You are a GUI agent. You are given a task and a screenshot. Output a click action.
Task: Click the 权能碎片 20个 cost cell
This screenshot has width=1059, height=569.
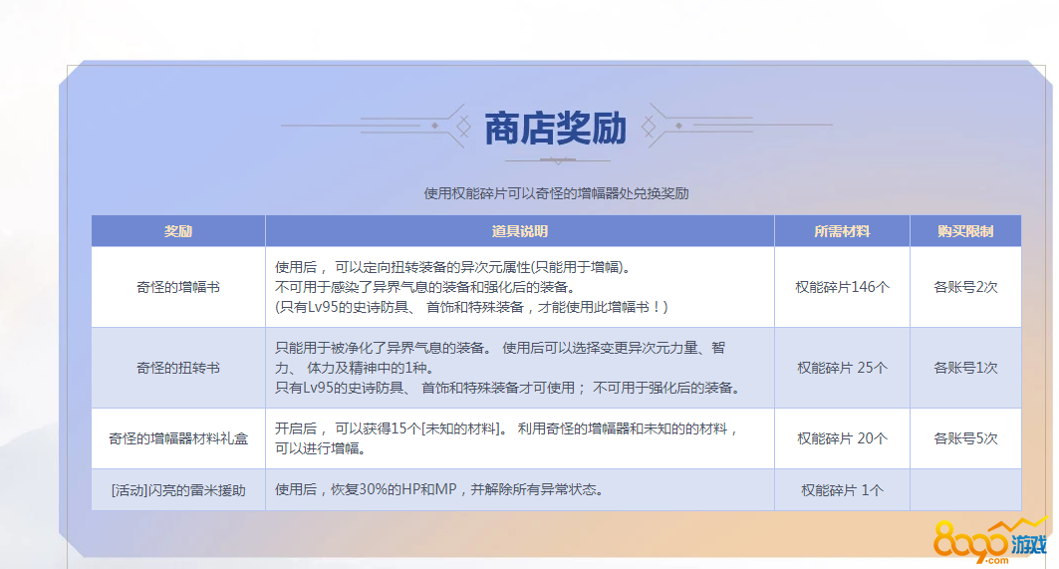[x=842, y=438]
